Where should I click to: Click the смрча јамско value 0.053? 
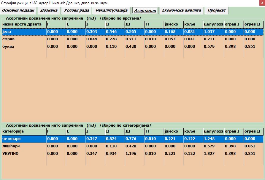[x=170, y=39]
